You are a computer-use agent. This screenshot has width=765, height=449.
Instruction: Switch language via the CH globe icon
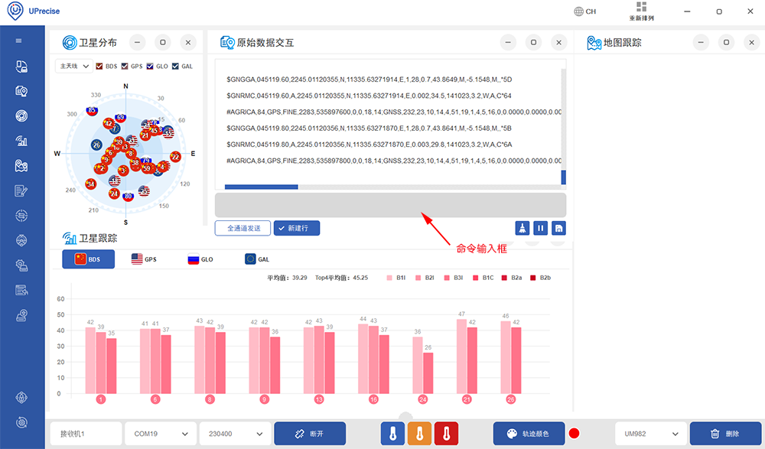coord(584,11)
